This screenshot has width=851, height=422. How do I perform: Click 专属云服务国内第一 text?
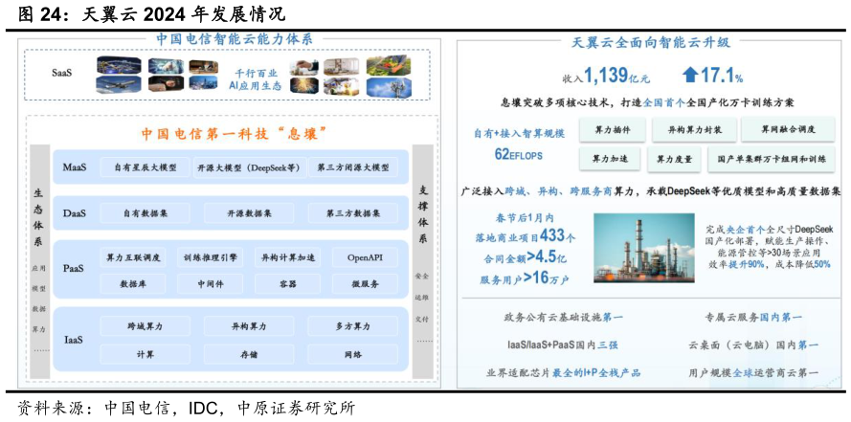pyautogui.click(x=753, y=318)
